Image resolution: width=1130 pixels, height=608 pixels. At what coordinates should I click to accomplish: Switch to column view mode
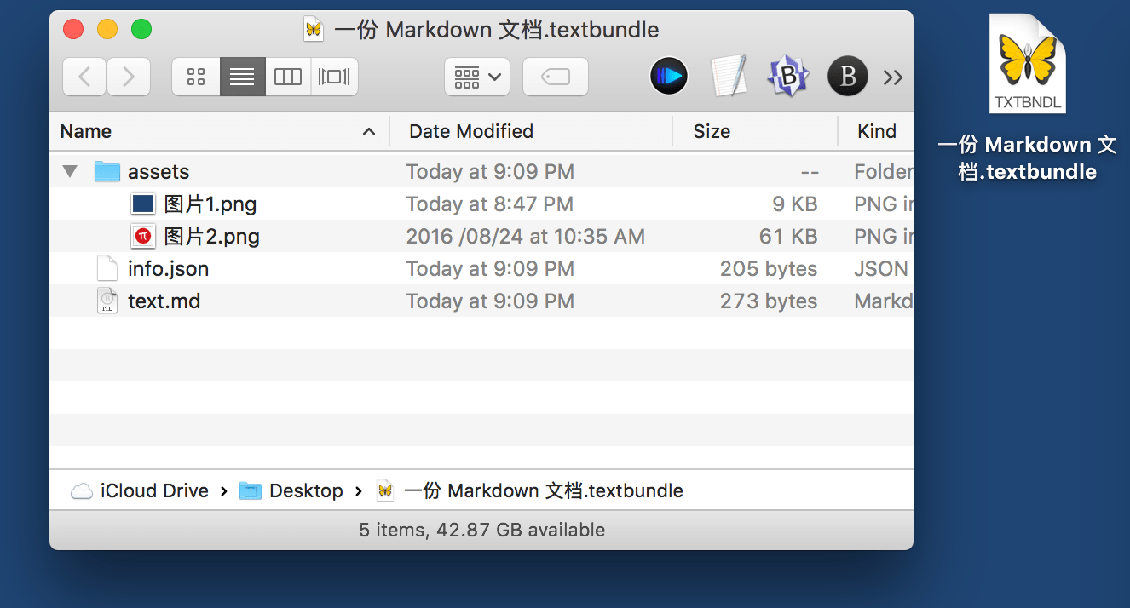click(x=288, y=77)
